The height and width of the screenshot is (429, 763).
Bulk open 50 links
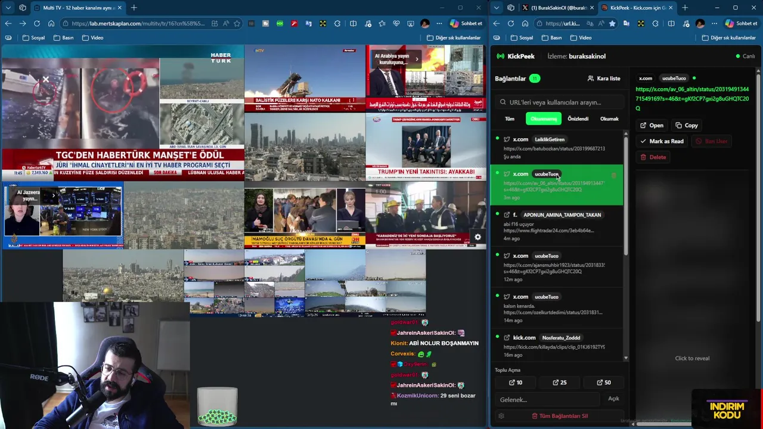[604, 383]
